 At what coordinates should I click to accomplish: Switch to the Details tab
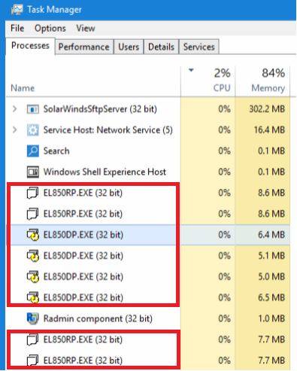click(x=161, y=47)
